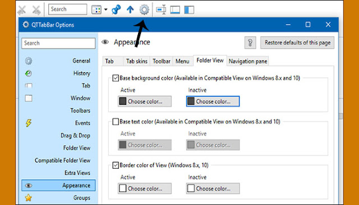Image resolution: width=359 pixels, height=205 pixels.
Task: Open the Window category label
Action: (80, 98)
